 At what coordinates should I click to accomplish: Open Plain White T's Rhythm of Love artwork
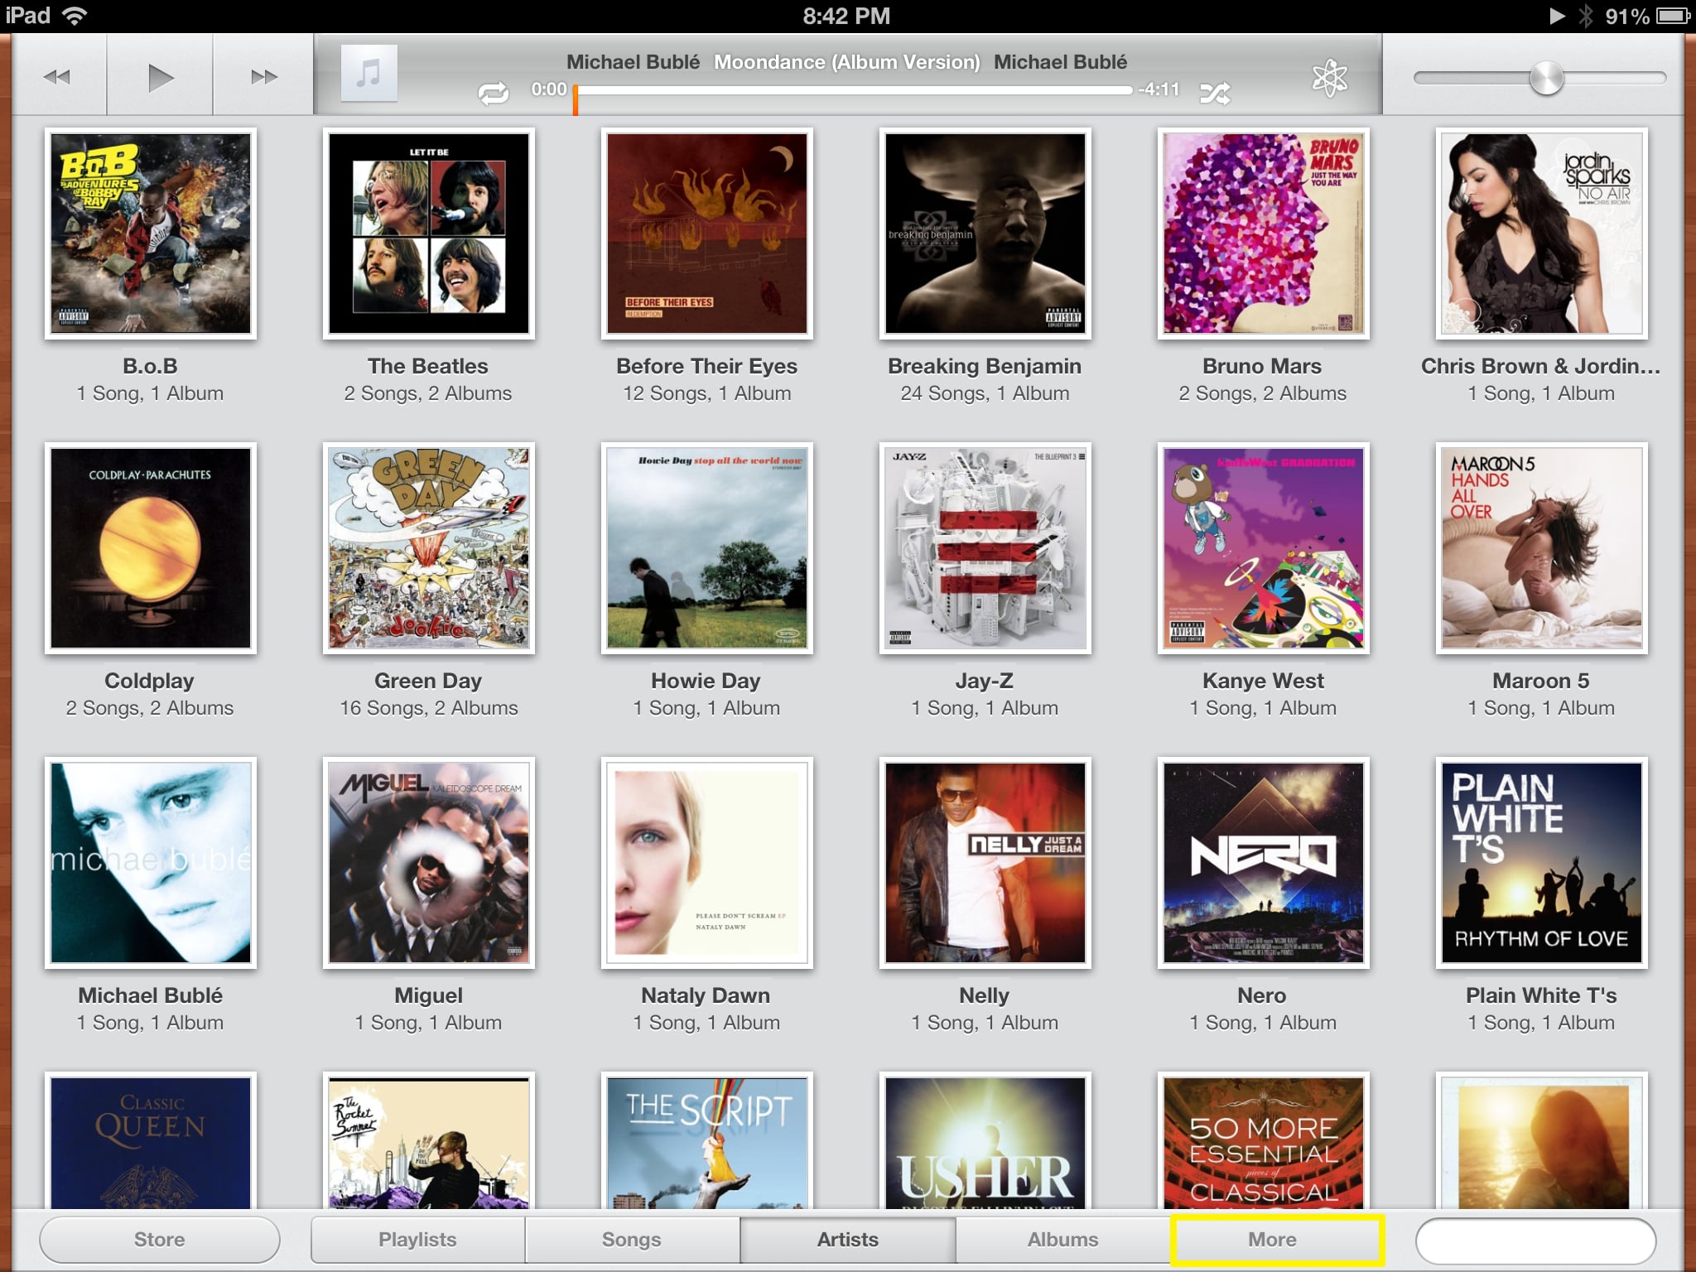[x=1542, y=863]
